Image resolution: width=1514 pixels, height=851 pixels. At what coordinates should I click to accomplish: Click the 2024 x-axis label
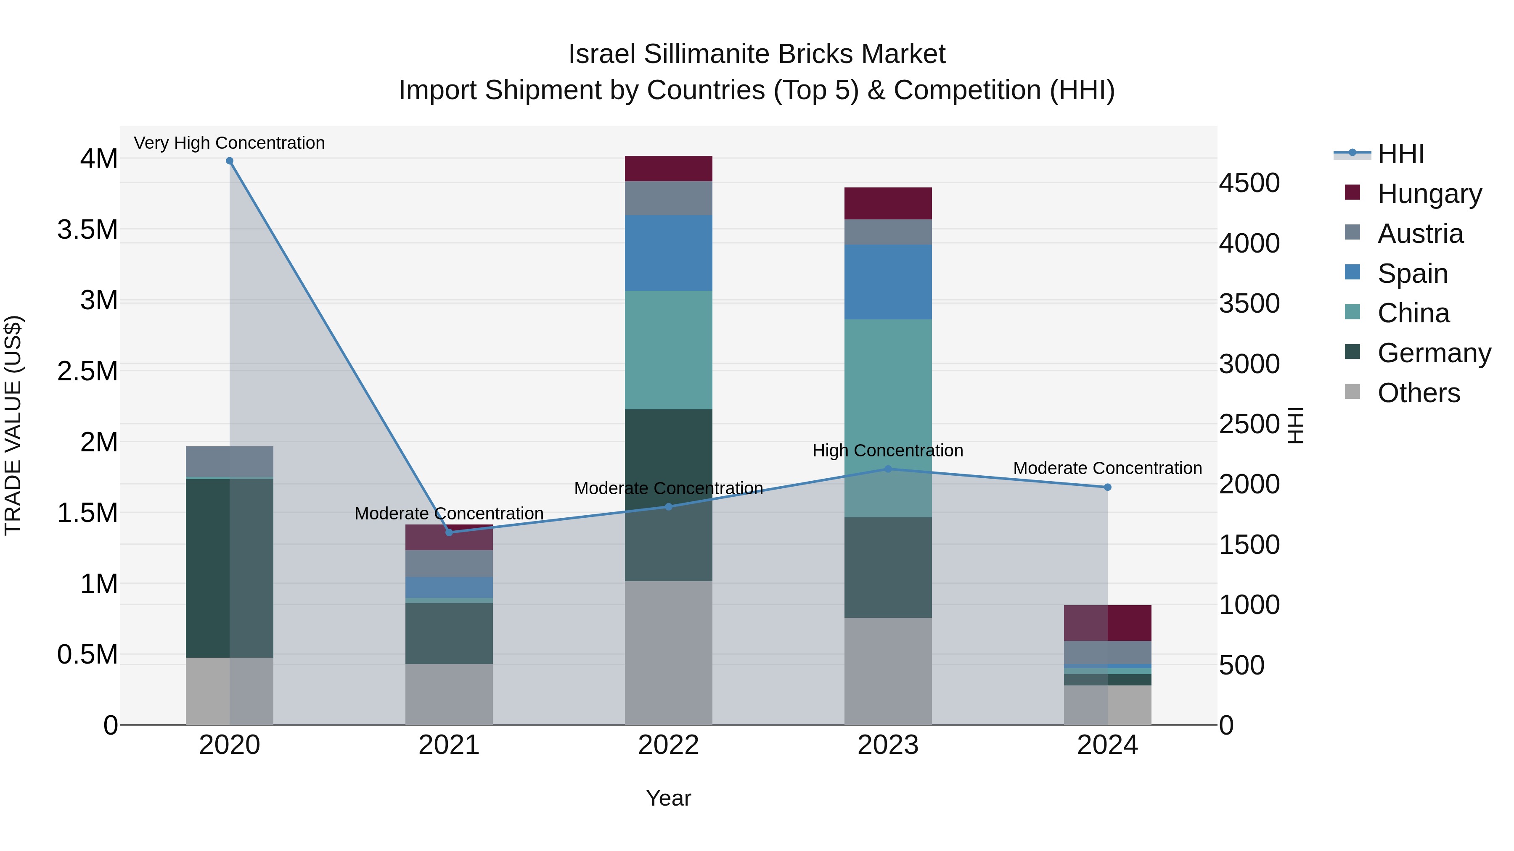point(1107,745)
